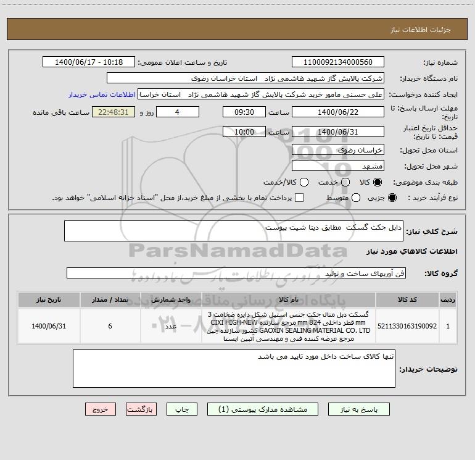Click price validity date 1400/06/31 field

tap(338, 132)
